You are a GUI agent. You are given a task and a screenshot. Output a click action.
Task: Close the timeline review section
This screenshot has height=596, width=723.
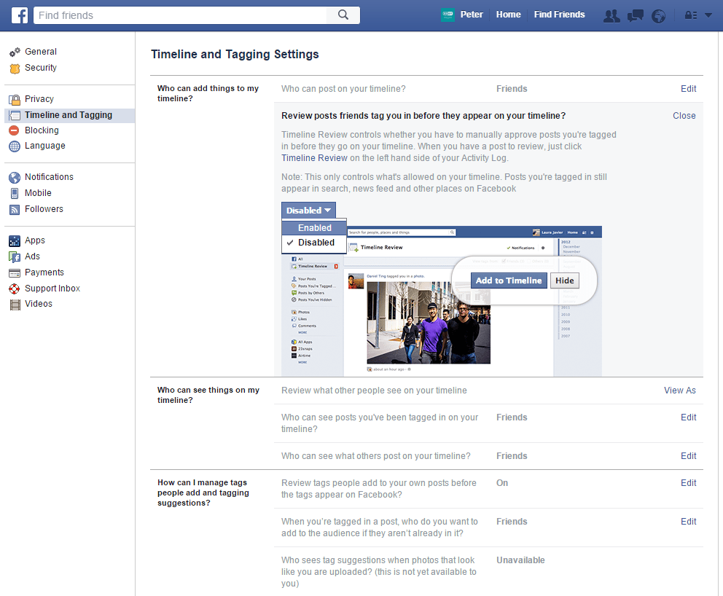(684, 116)
